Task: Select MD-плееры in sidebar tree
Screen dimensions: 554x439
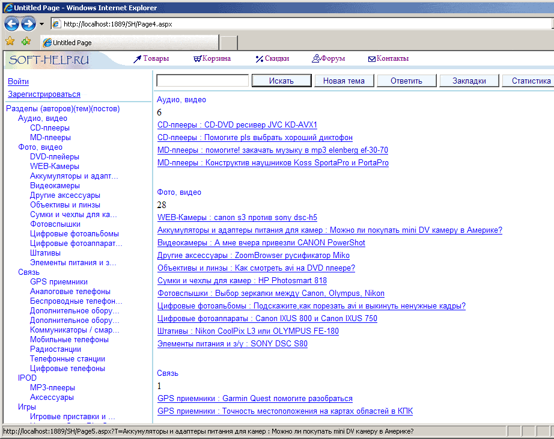Action: pyautogui.click(x=50, y=137)
